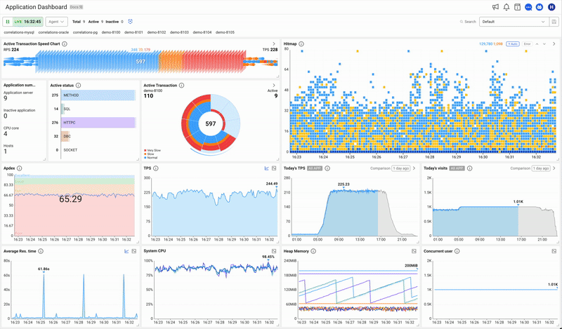Screen dimensions: 562x329
Task: Toggle All APP filter on Today's TPS
Action: click(314, 168)
